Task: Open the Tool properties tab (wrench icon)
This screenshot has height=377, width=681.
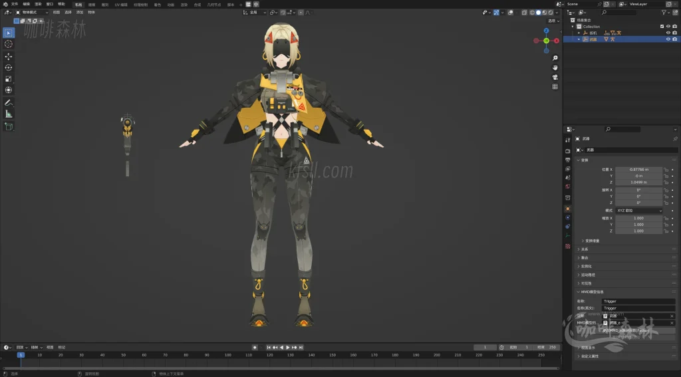Action: pyautogui.click(x=568, y=140)
